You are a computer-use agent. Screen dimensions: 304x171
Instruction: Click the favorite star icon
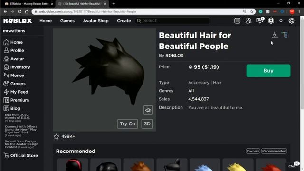[57, 137]
